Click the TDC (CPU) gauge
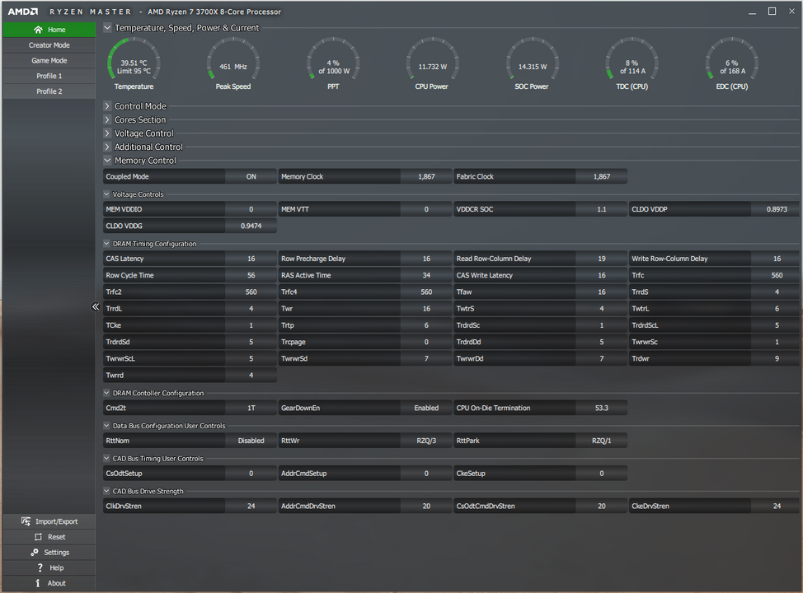The width and height of the screenshot is (803, 593). click(x=632, y=59)
